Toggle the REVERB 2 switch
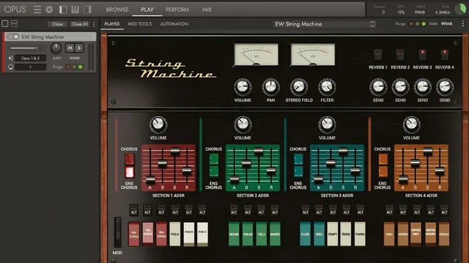 [400, 55]
